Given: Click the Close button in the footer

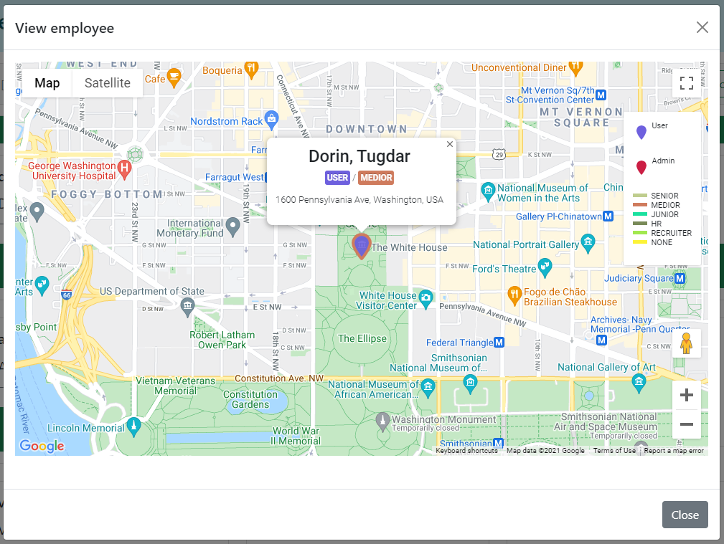Looking at the screenshot, I should coord(685,515).
